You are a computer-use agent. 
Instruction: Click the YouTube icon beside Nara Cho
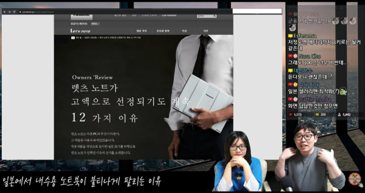(290, 56)
